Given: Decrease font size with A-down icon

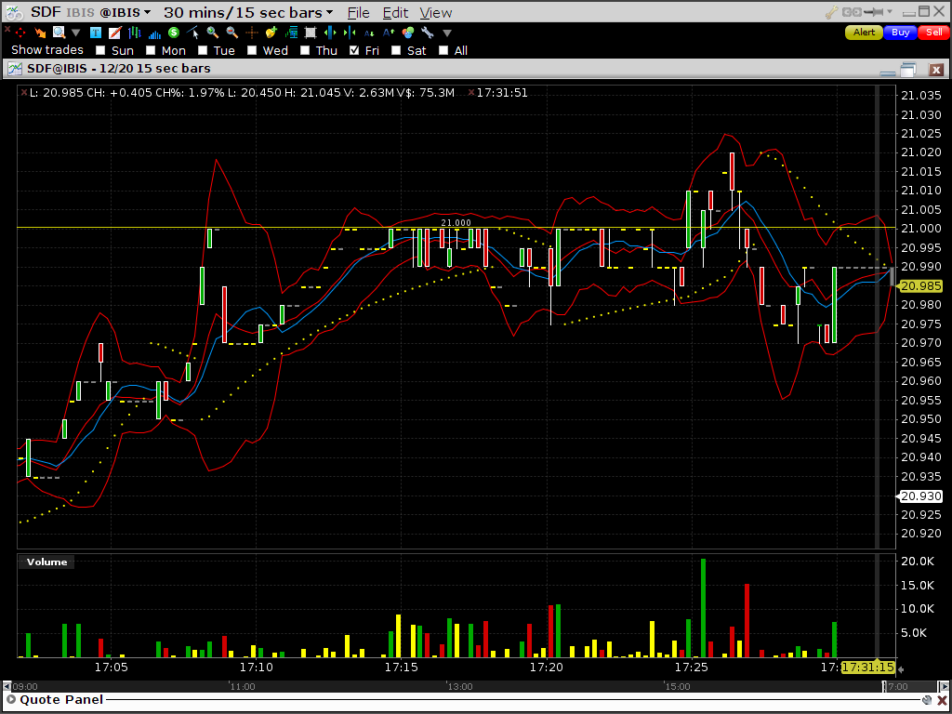Looking at the screenshot, I should click(369, 33).
